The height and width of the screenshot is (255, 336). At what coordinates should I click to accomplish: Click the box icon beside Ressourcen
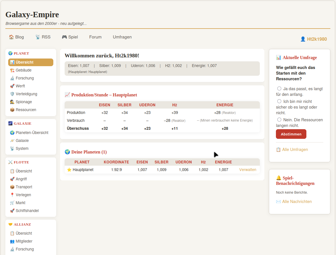point(12,110)
